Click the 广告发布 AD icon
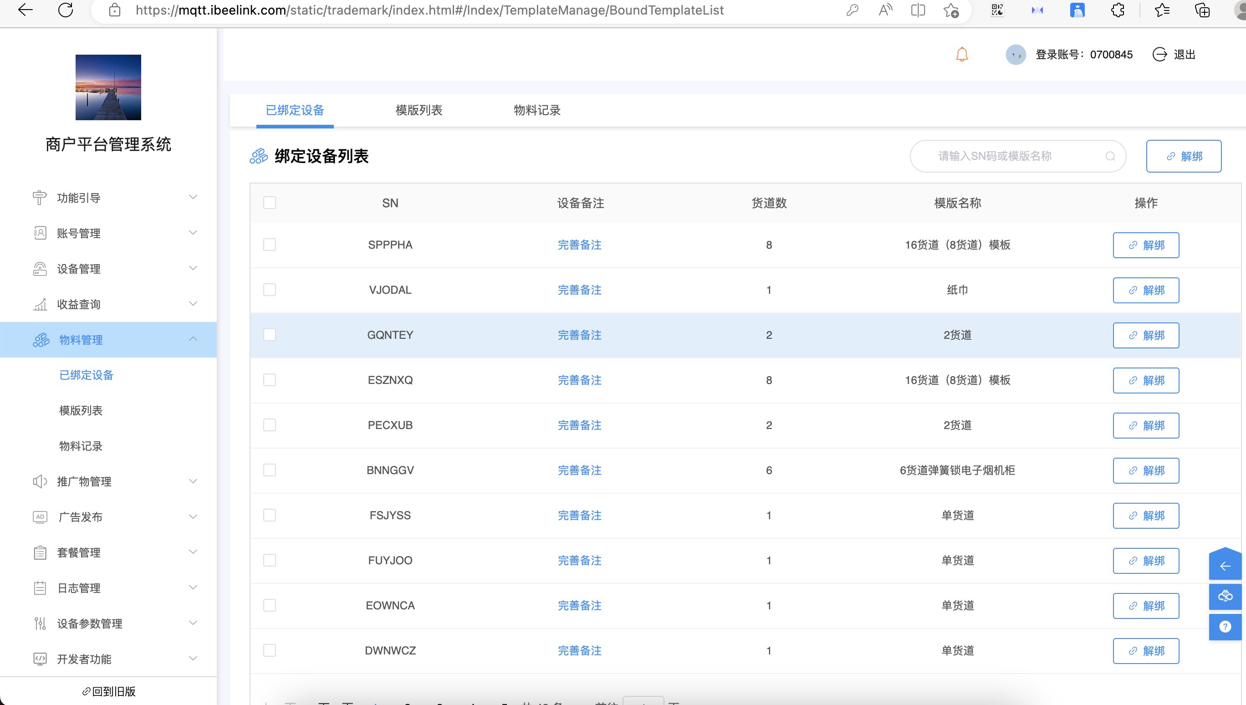Screen dimensions: 1246x705 (40, 516)
